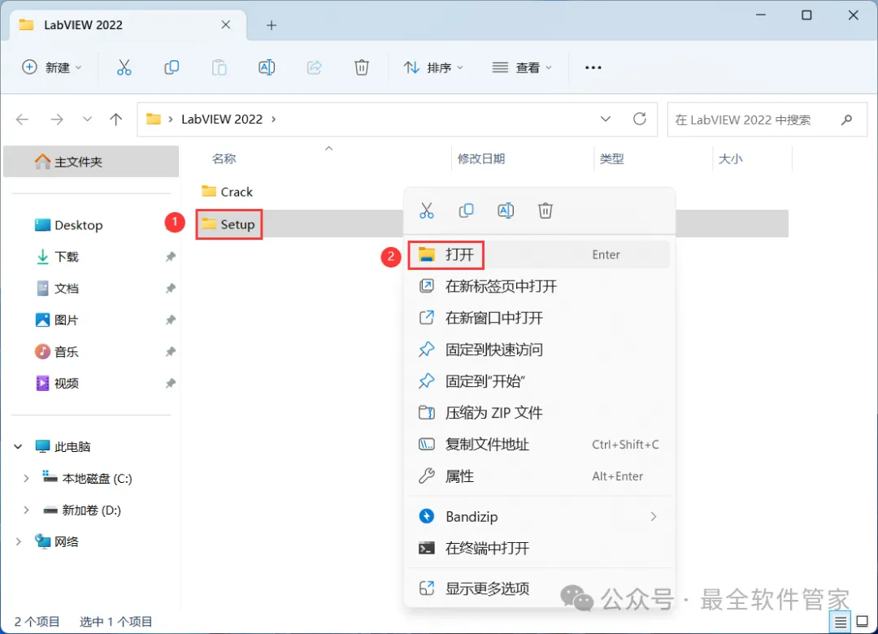Screen dimensions: 878x634
Task: Click the Cut icon in the context menu
Action: point(427,211)
